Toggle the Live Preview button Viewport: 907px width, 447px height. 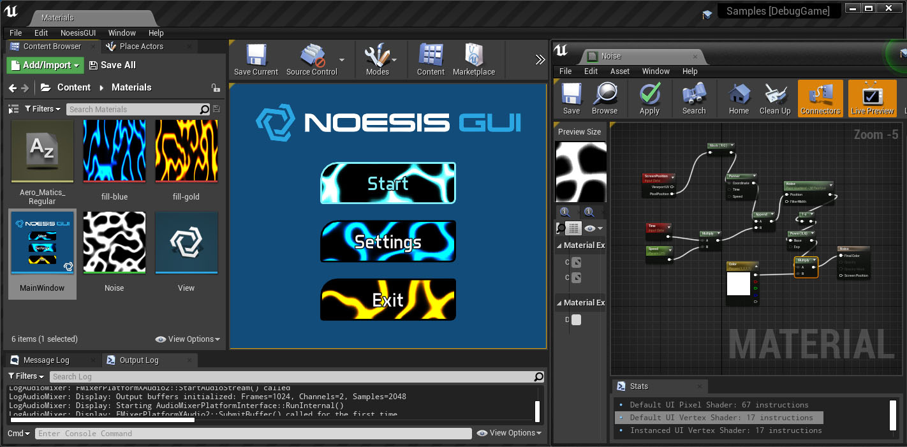point(872,98)
